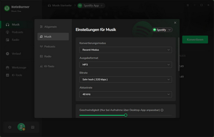The image size is (214, 137).
Task: Click the headphones icon beside Musik-Startseite
Action: [49, 5]
